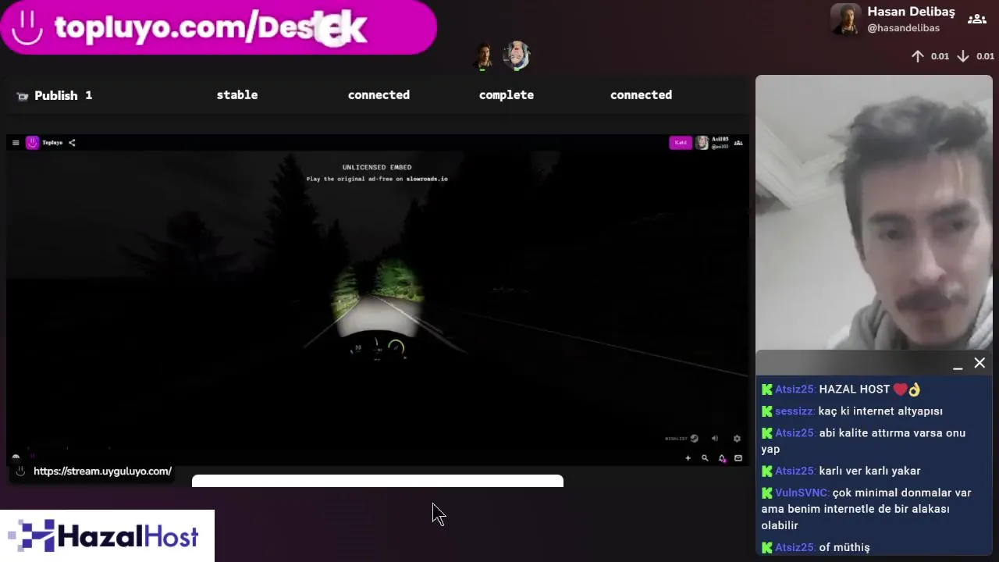Click the "complete" status text
The width and height of the screenshot is (999, 562).
[507, 95]
